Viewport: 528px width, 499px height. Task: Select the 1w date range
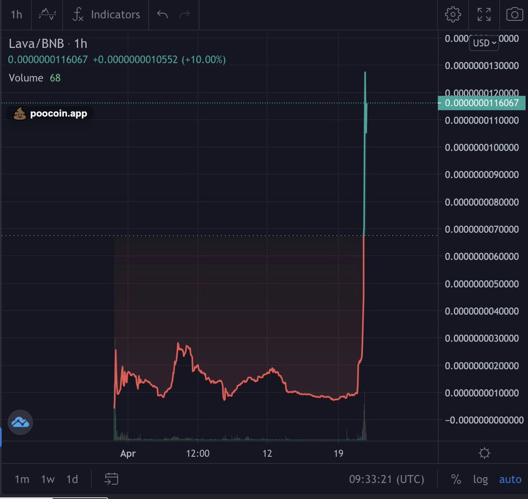[48, 479]
